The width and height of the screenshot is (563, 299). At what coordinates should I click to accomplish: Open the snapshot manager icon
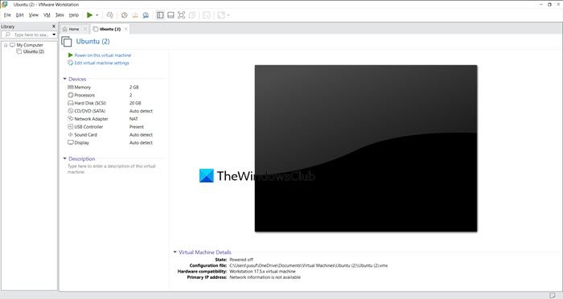[146, 15]
